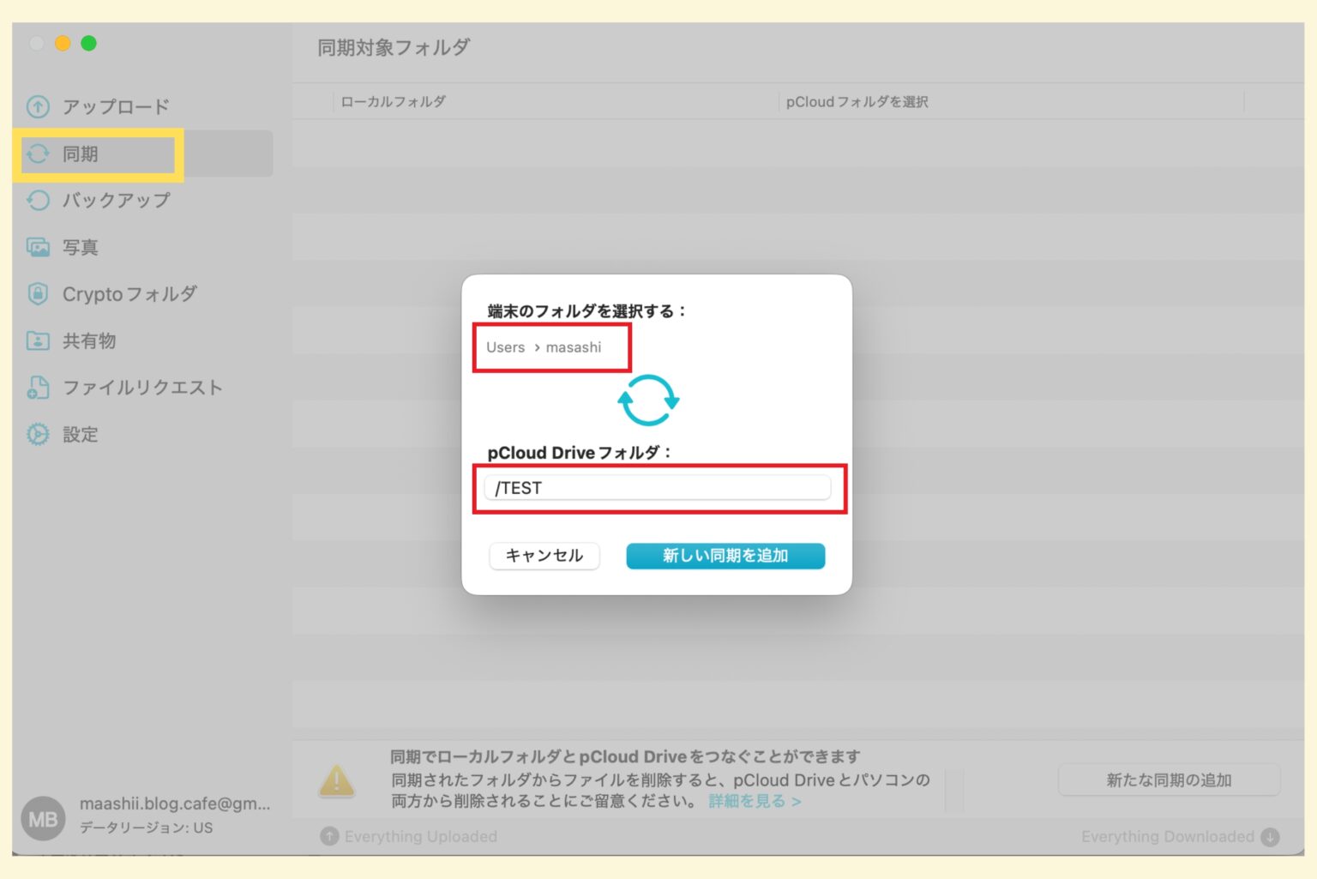Click the Crypto shield lock icon
Screen dimensions: 1317x879
pyautogui.click(x=38, y=294)
